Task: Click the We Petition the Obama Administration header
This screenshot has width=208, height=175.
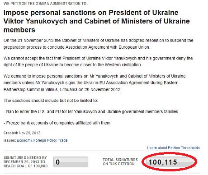Action: (x=45, y=4)
